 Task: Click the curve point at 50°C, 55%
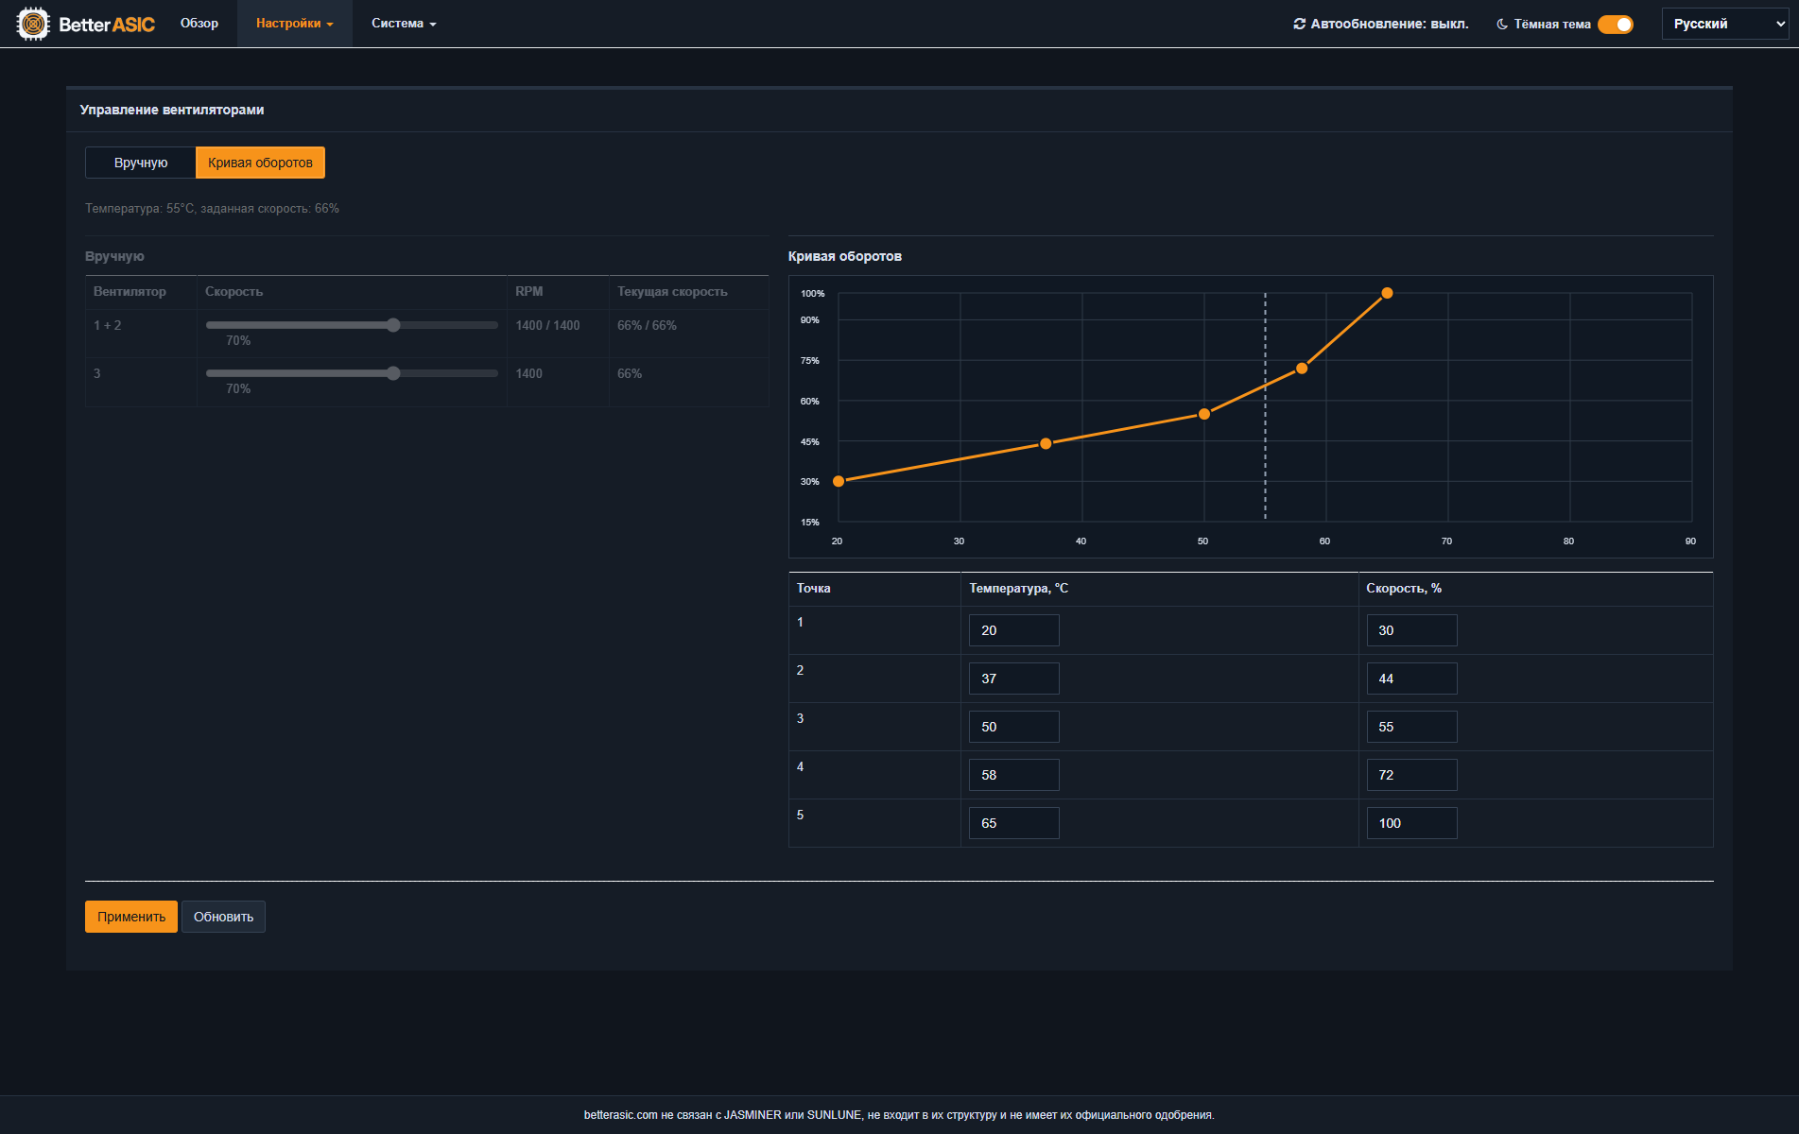pyautogui.click(x=1204, y=414)
